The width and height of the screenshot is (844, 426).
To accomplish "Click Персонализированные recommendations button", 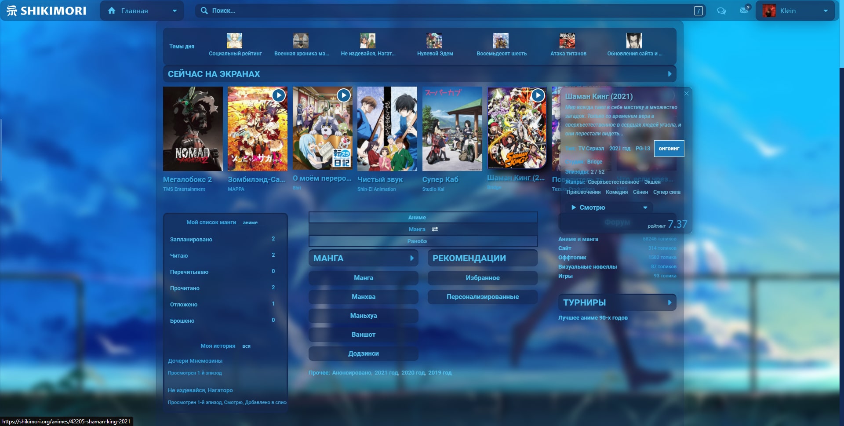I will 483,297.
